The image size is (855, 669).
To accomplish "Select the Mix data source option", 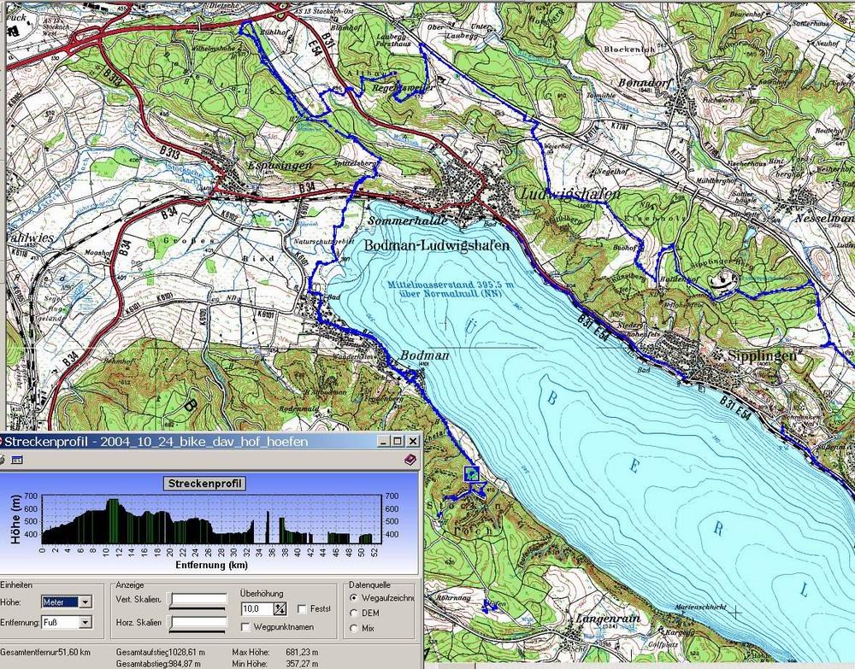I will pos(356,628).
